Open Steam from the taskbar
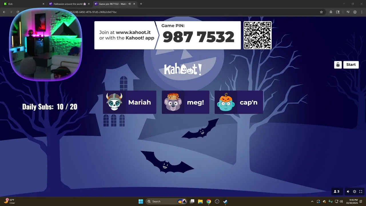366x206 pixels. pyautogui.click(x=225, y=201)
